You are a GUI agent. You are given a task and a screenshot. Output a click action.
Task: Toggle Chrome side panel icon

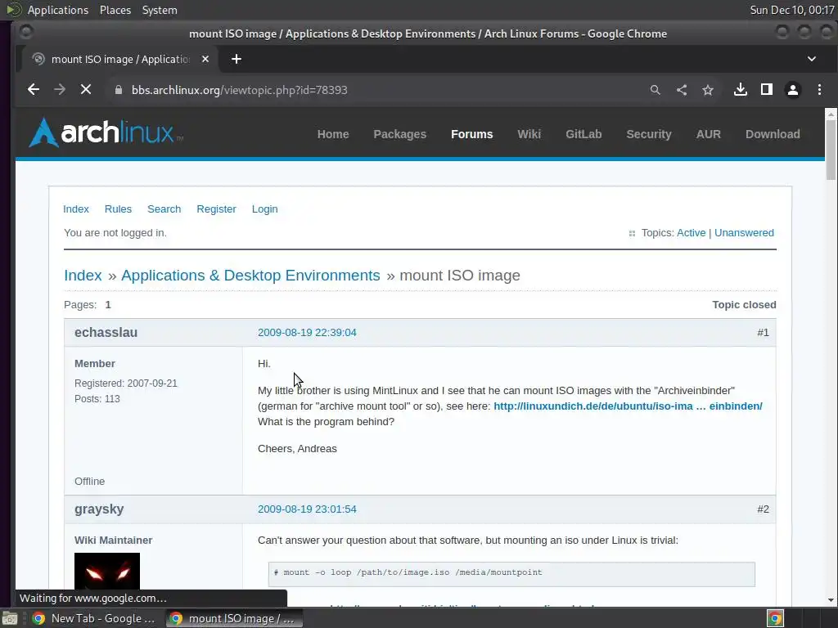coord(766,90)
